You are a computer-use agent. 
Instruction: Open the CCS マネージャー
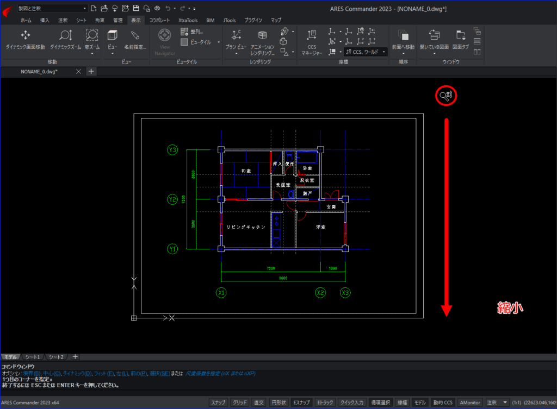click(312, 42)
